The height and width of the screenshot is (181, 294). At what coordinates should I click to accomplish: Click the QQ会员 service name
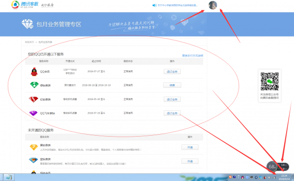(45, 72)
